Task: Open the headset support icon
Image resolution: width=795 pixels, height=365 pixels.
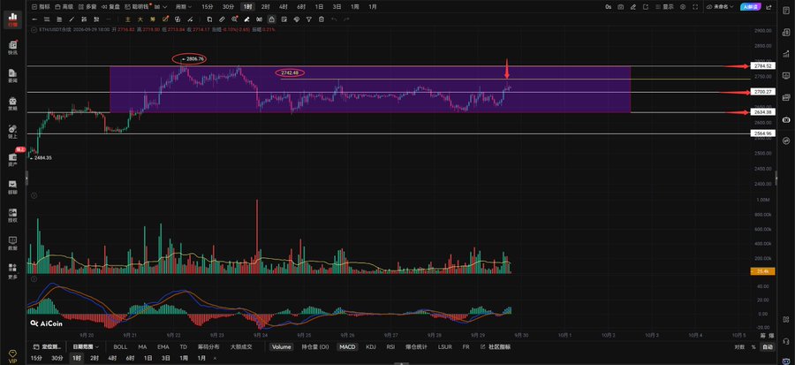Action: click(786, 341)
